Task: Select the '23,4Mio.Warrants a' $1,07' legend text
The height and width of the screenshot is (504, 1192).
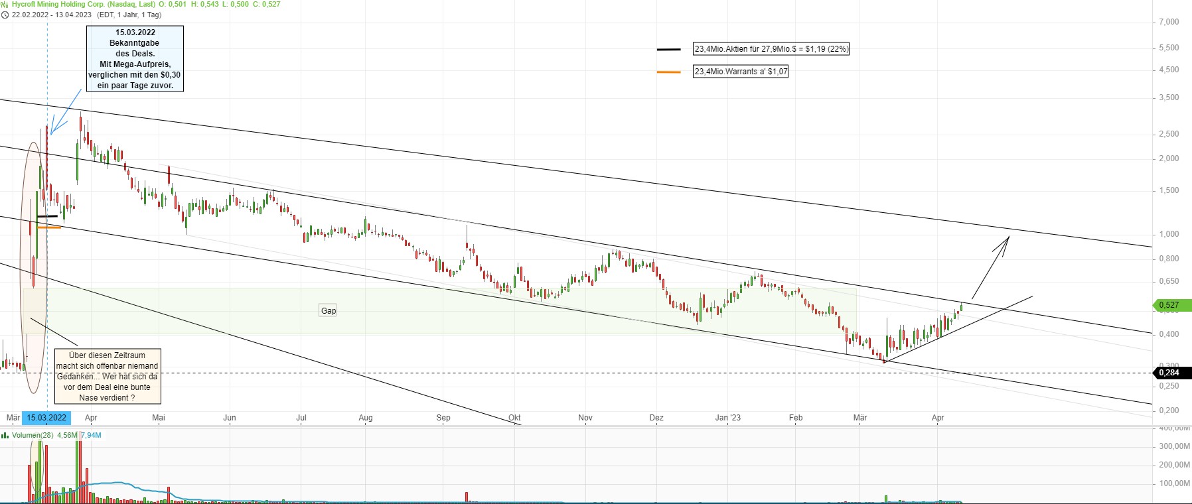Action: pos(741,72)
